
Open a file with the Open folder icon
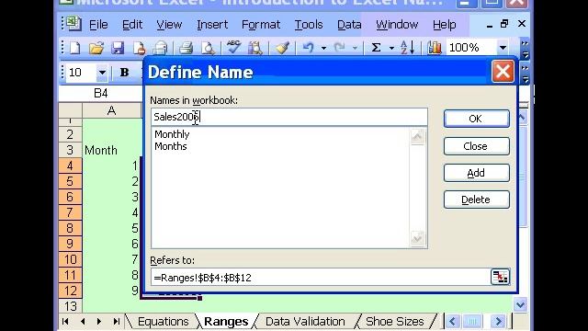click(96, 48)
